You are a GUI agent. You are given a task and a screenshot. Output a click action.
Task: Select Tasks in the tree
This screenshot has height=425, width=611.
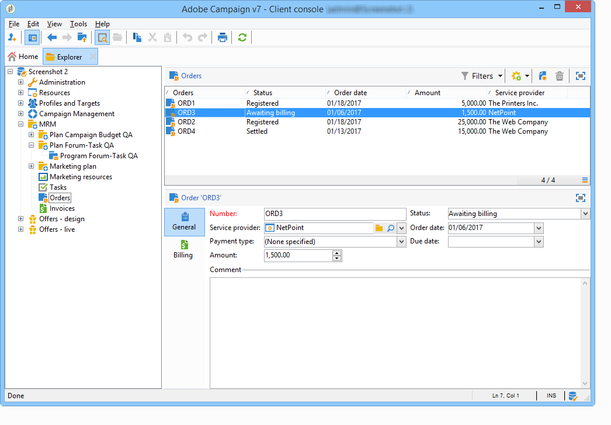[x=58, y=187]
